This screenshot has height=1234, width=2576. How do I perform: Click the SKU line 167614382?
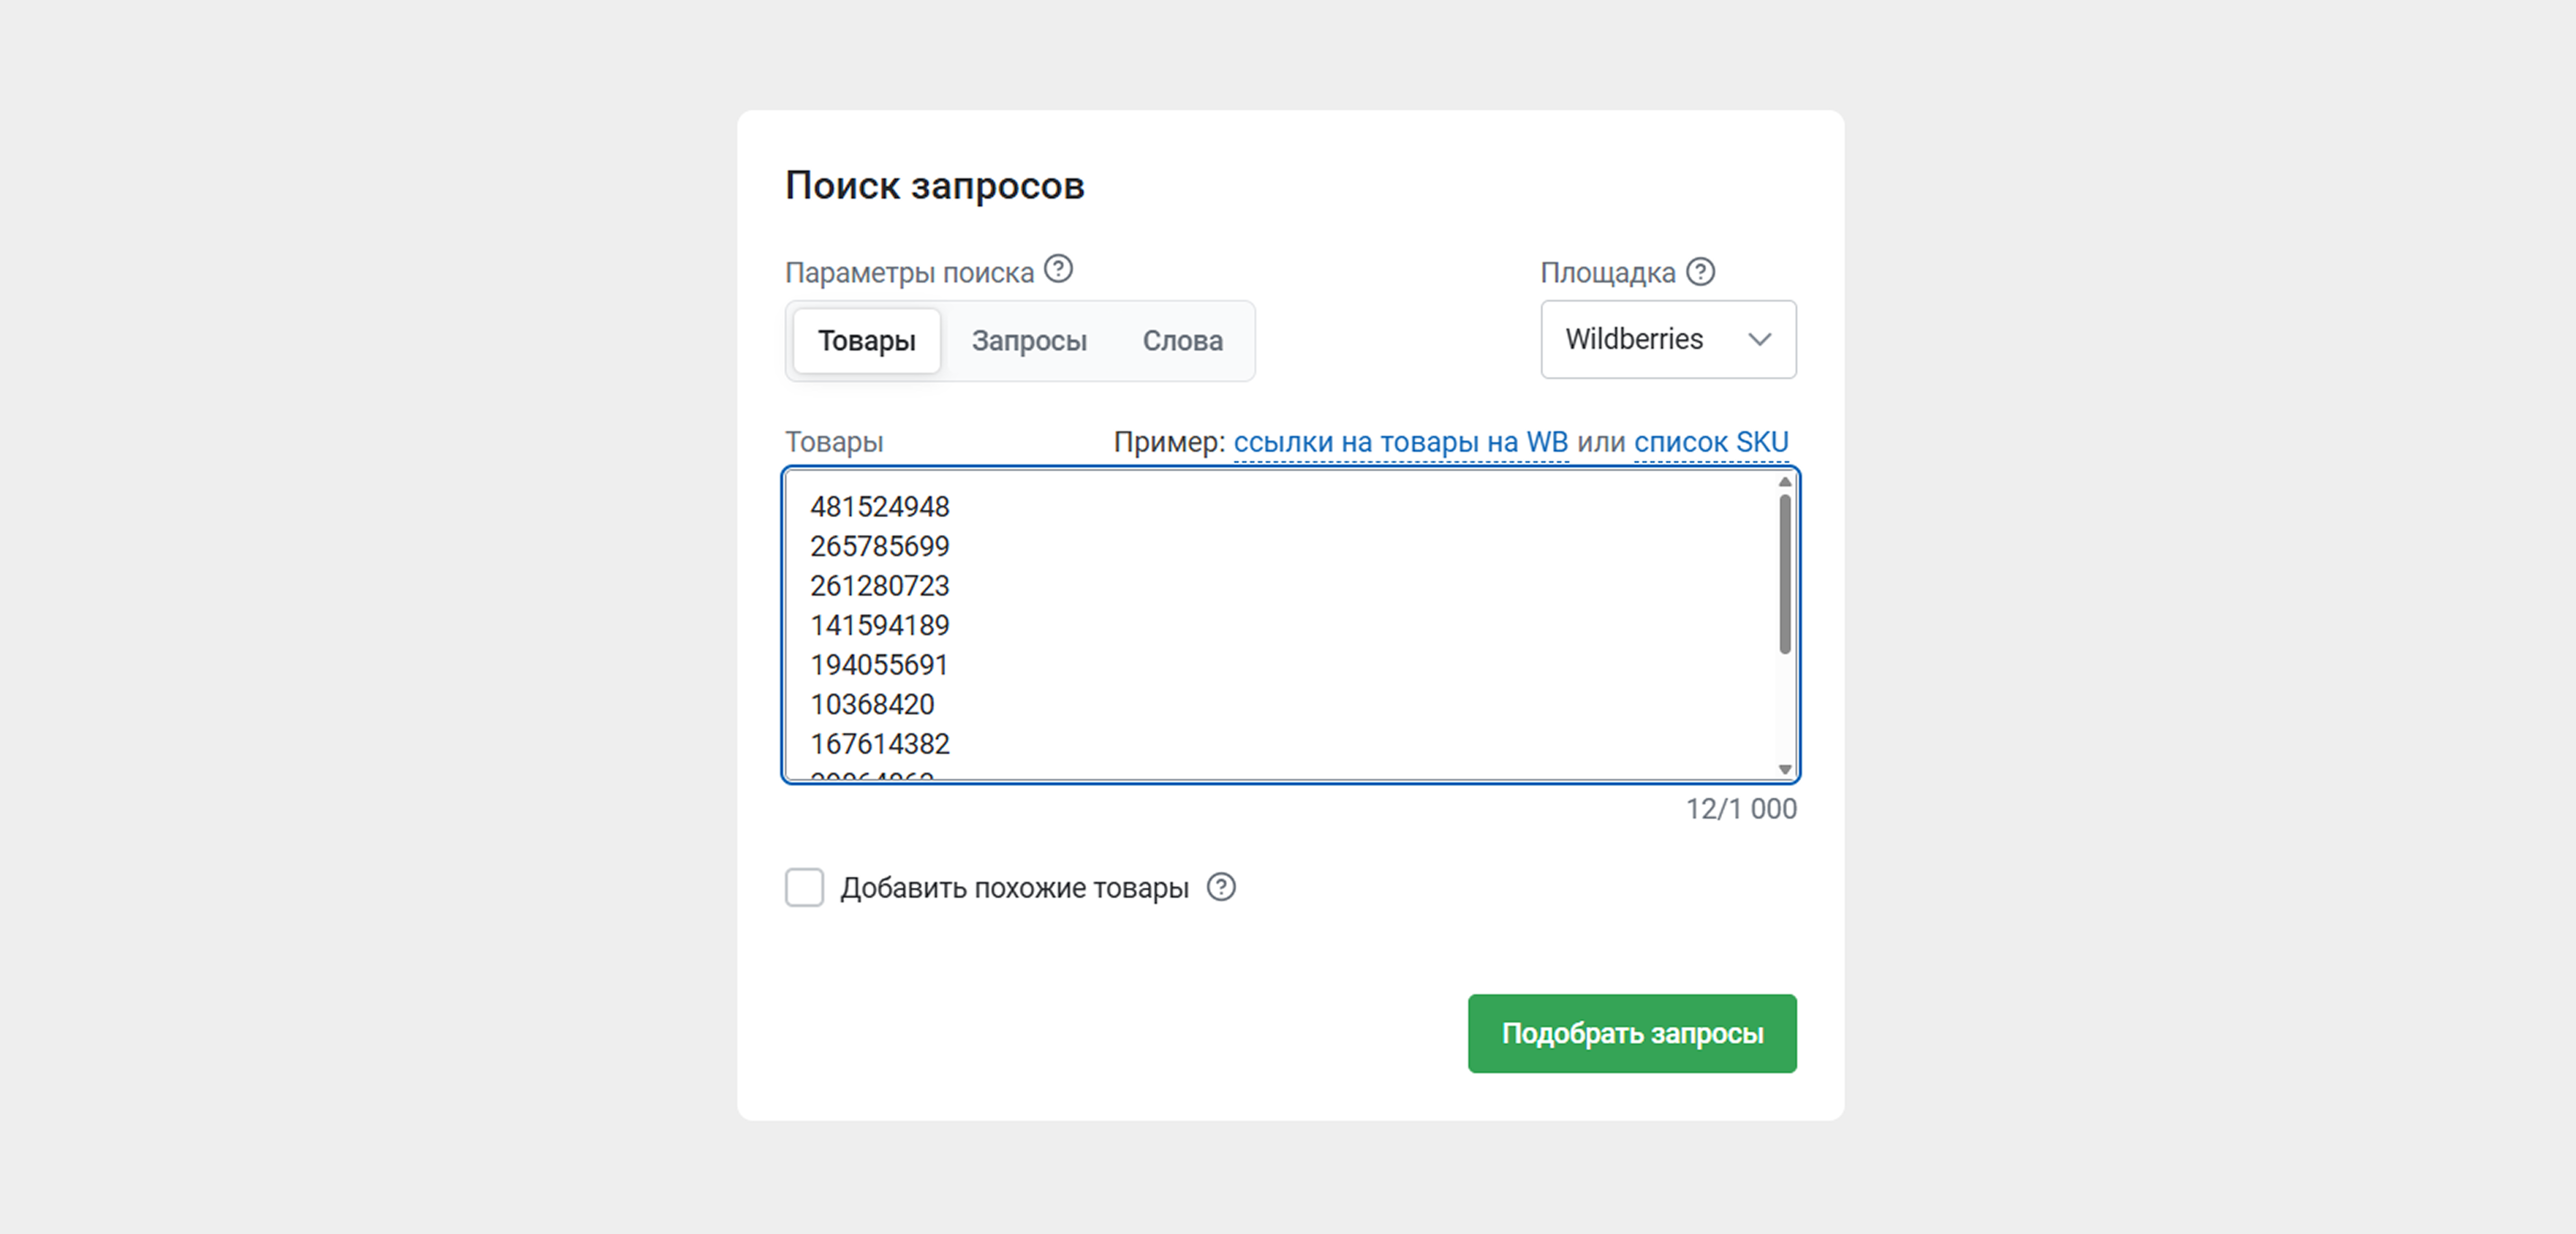(x=880, y=744)
